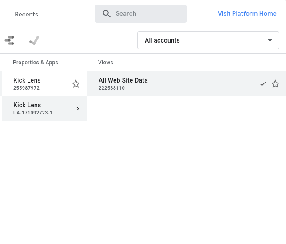
Task: Open the Recents section
Action: 27,14
